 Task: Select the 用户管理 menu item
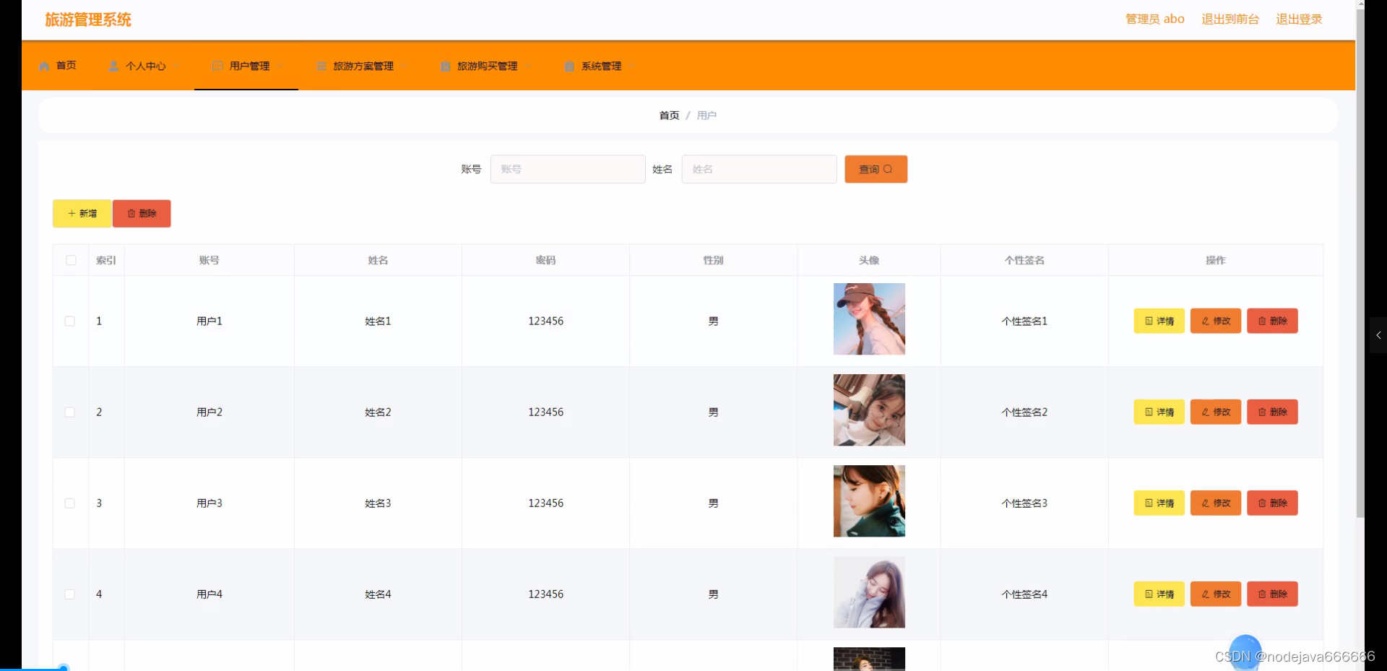246,66
